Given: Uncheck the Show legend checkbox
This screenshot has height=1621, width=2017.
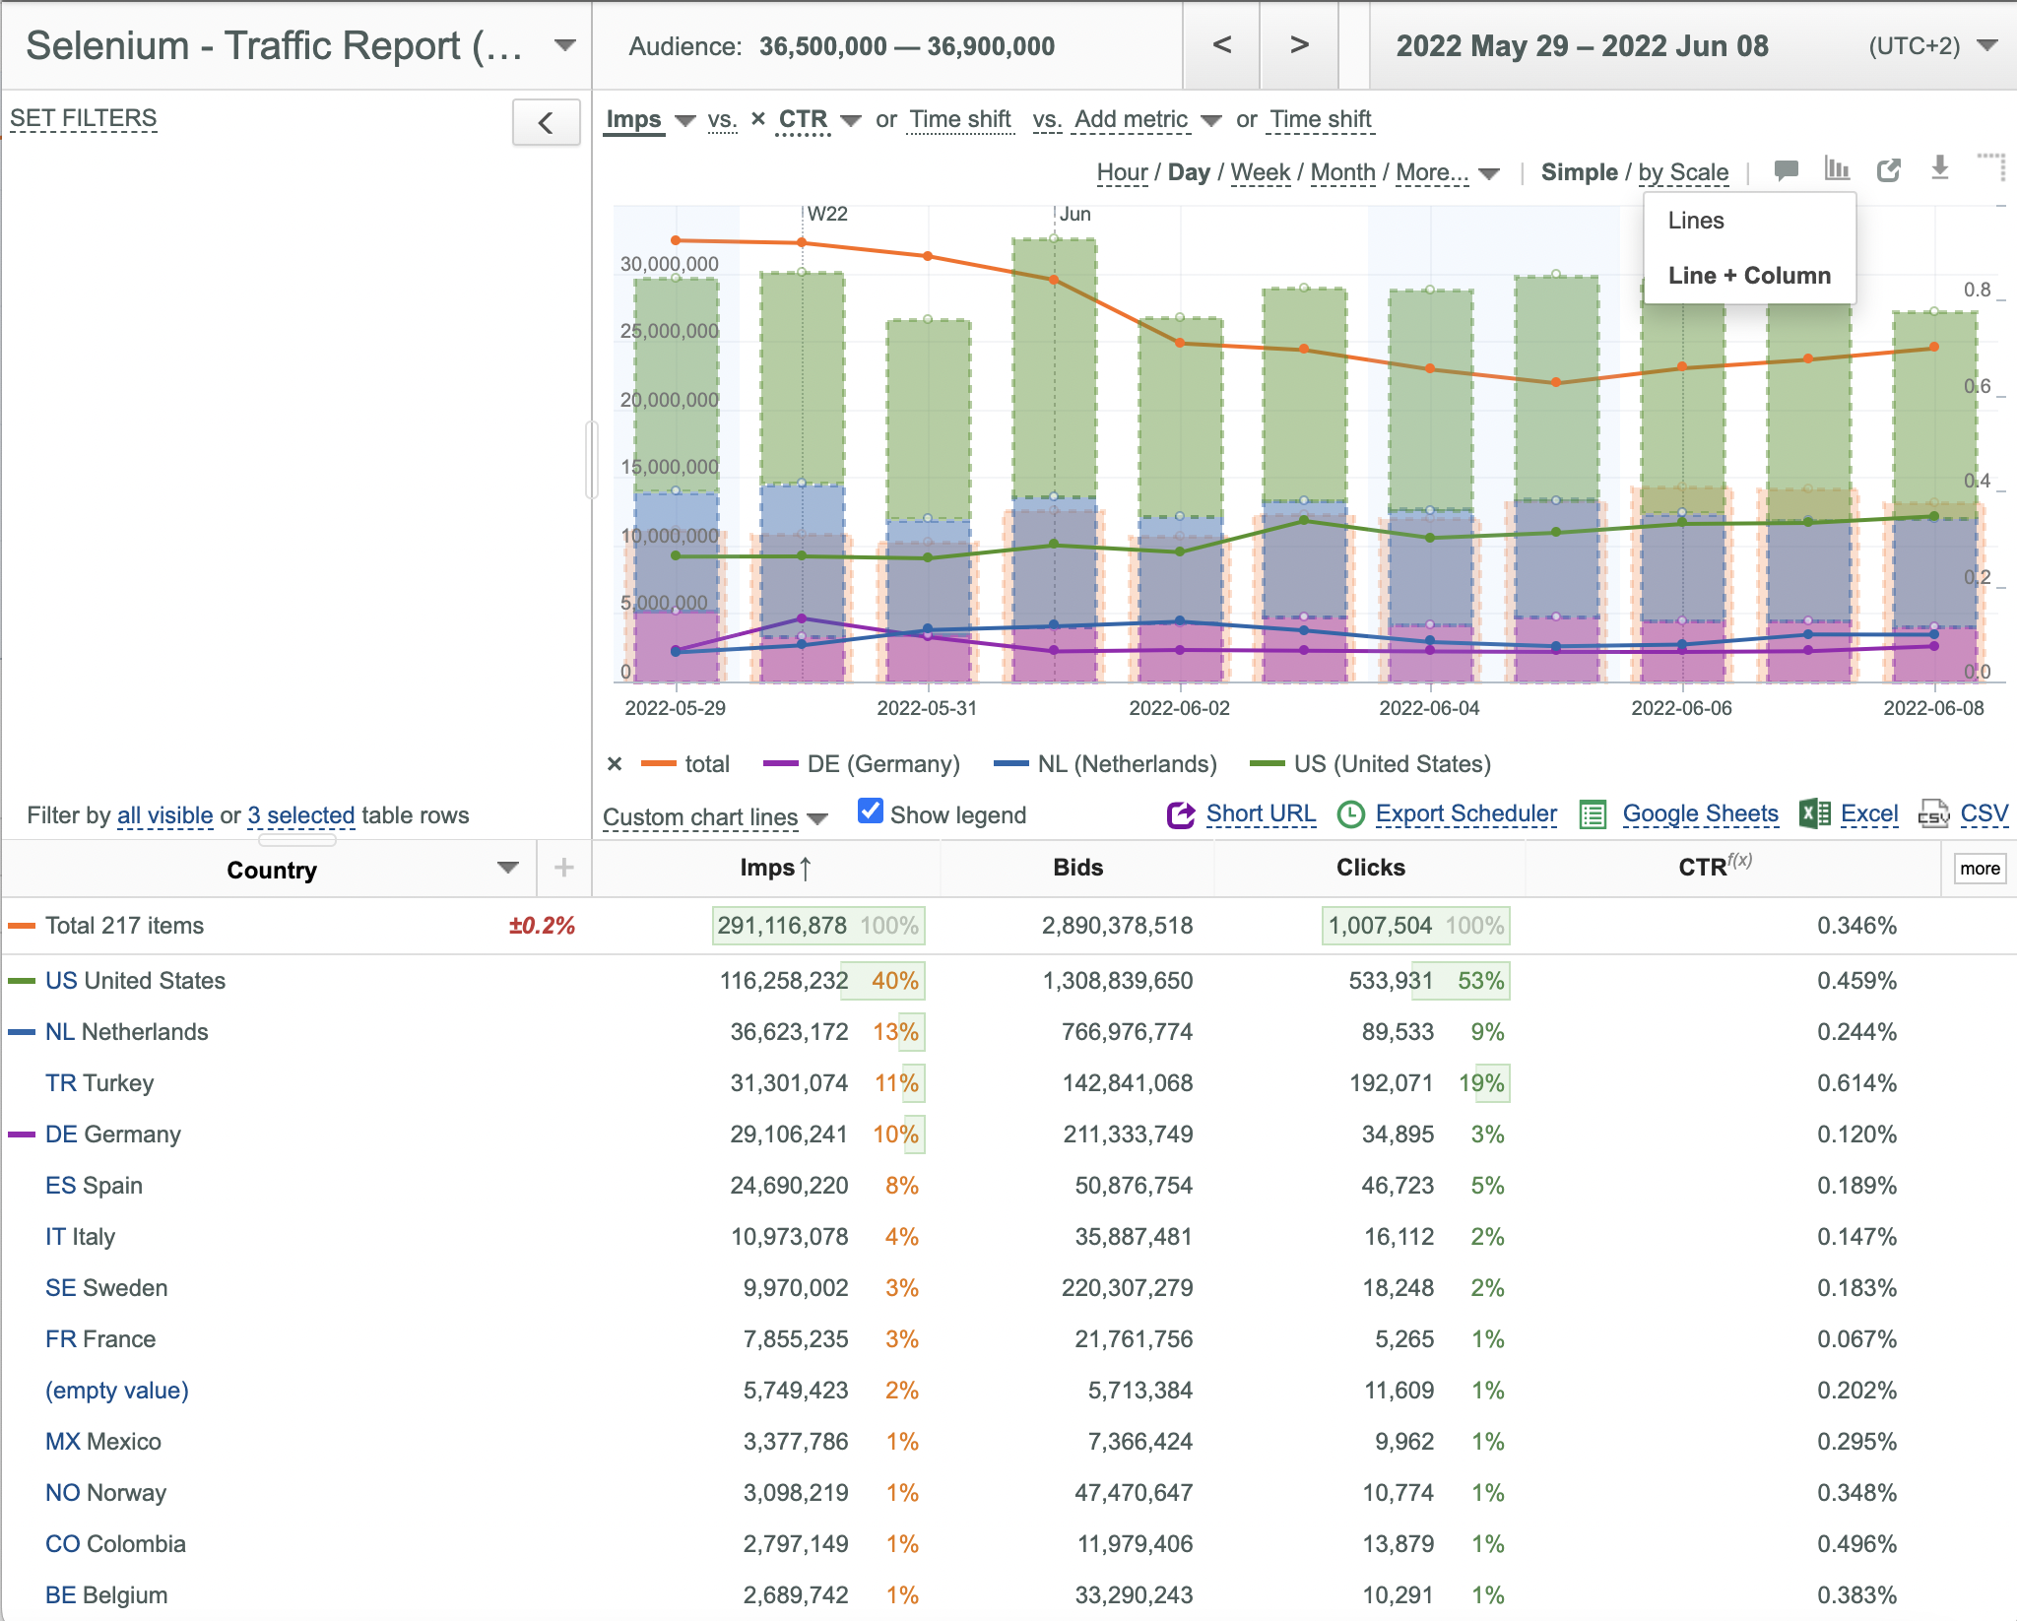Looking at the screenshot, I should pyautogui.click(x=870, y=811).
